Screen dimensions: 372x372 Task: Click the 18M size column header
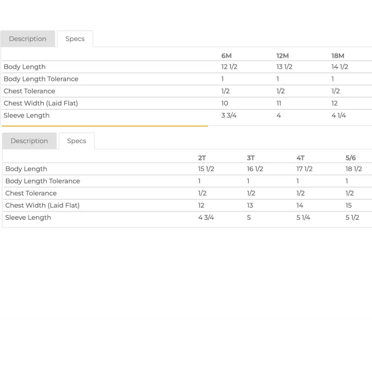tap(338, 56)
